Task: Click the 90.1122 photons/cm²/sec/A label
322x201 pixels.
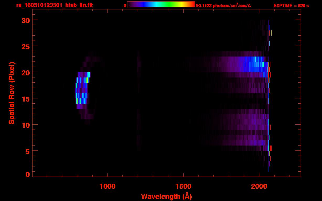Action: pos(223,5)
